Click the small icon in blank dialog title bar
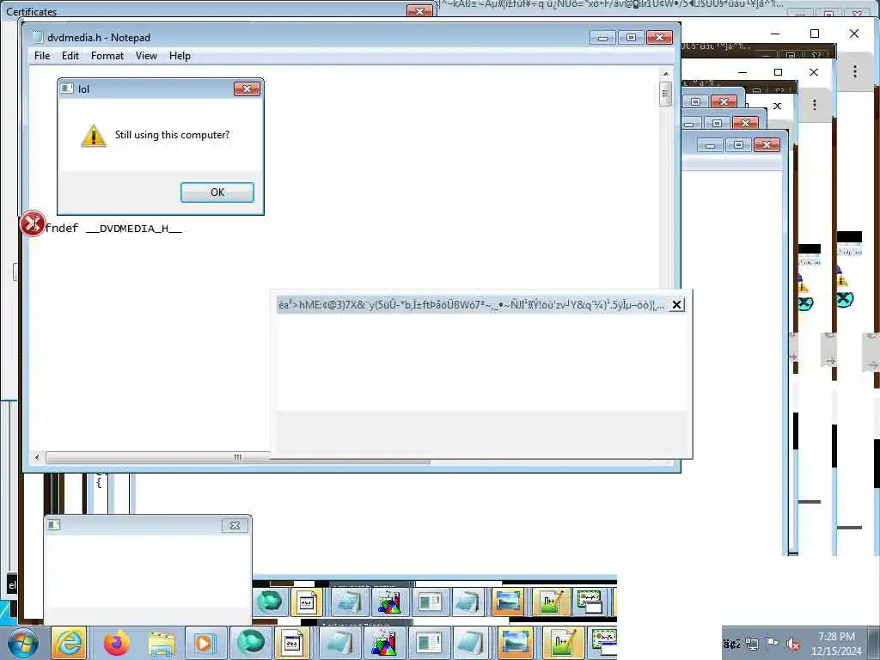Image resolution: width=880 pixels, height=660 pixels. (54, 525)
